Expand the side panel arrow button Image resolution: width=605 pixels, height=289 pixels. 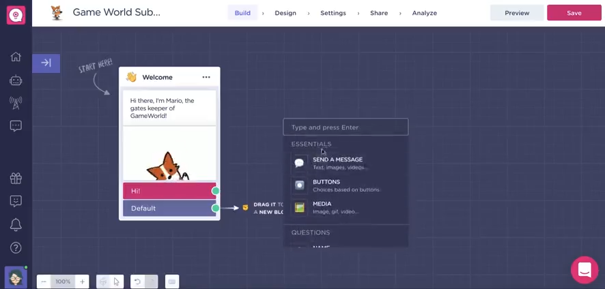pyautogui.click(x=46, y=63)
